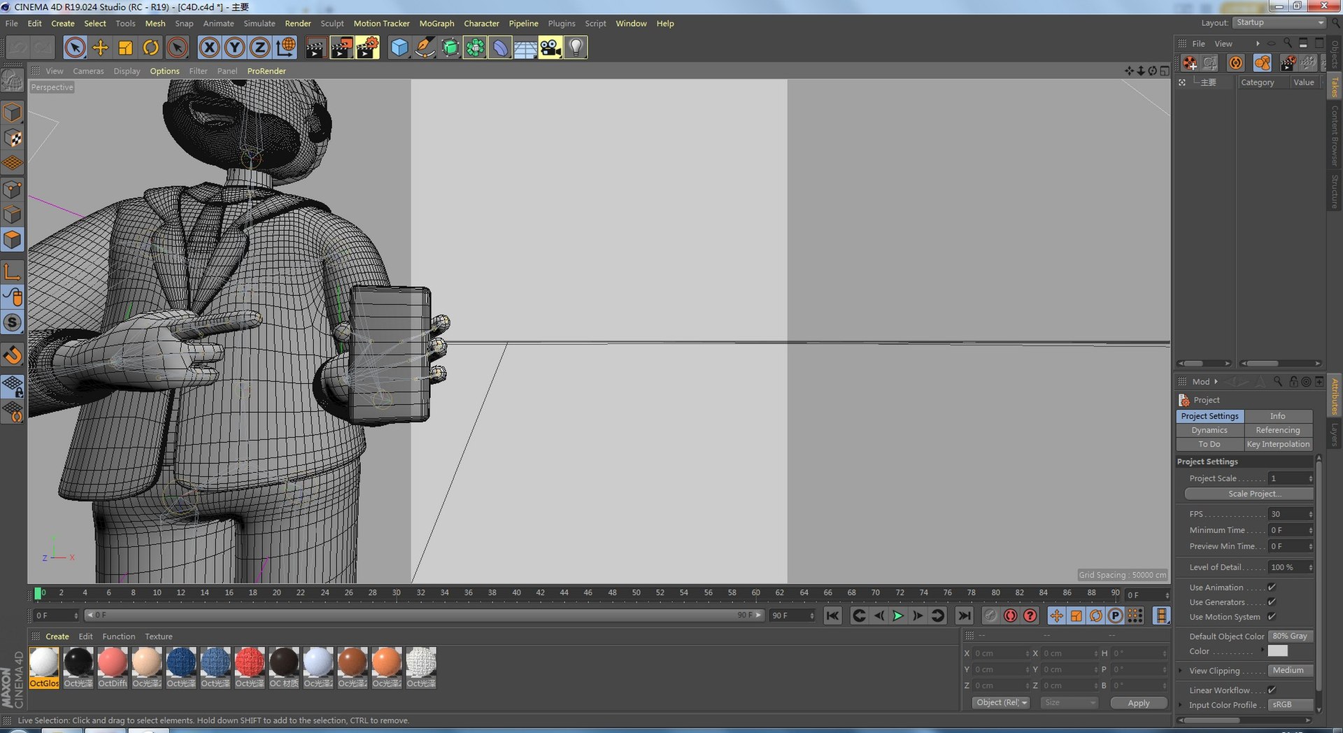Toggle Use Animation checkbox
The image size is (1343, 733).
[x=1272, y=588]
